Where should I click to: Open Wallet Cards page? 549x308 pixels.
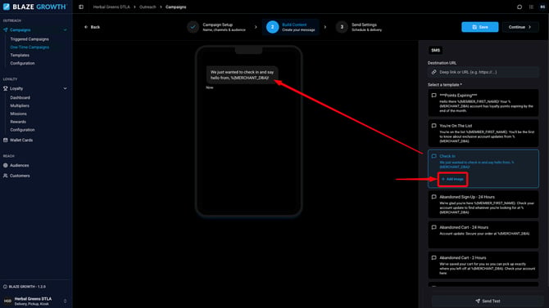coord(21,140)
